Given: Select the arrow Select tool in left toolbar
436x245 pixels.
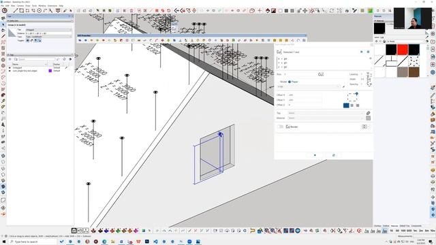Looking at the screenshot, I should click(3, 24).
